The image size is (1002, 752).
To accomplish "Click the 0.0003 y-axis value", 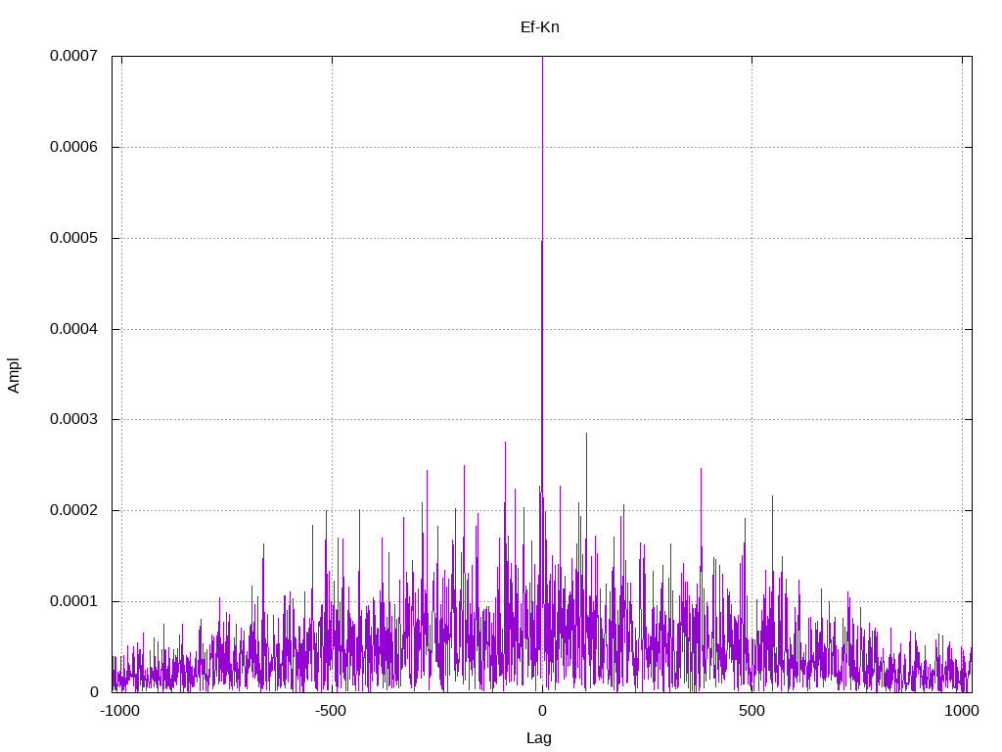I will coord(74,419).
